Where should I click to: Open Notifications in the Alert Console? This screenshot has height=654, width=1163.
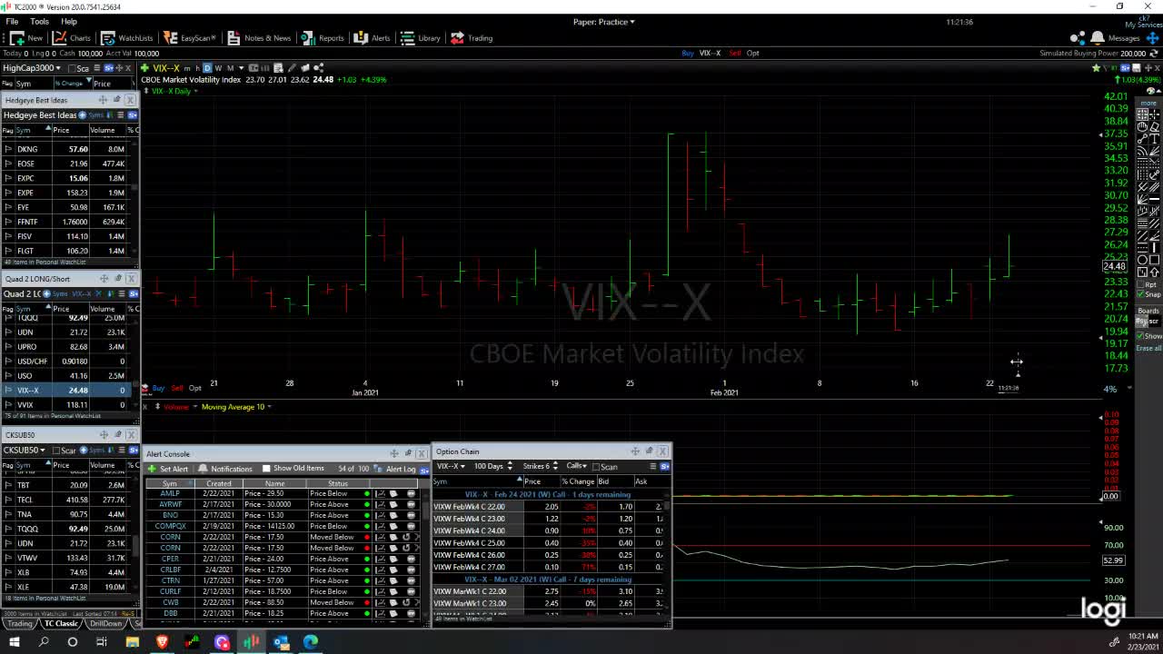[x=225, y=469]
